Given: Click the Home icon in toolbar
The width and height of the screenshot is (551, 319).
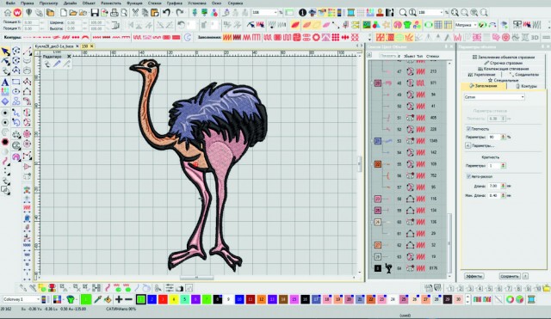Looking at the screenshot, I should (8, 13).
